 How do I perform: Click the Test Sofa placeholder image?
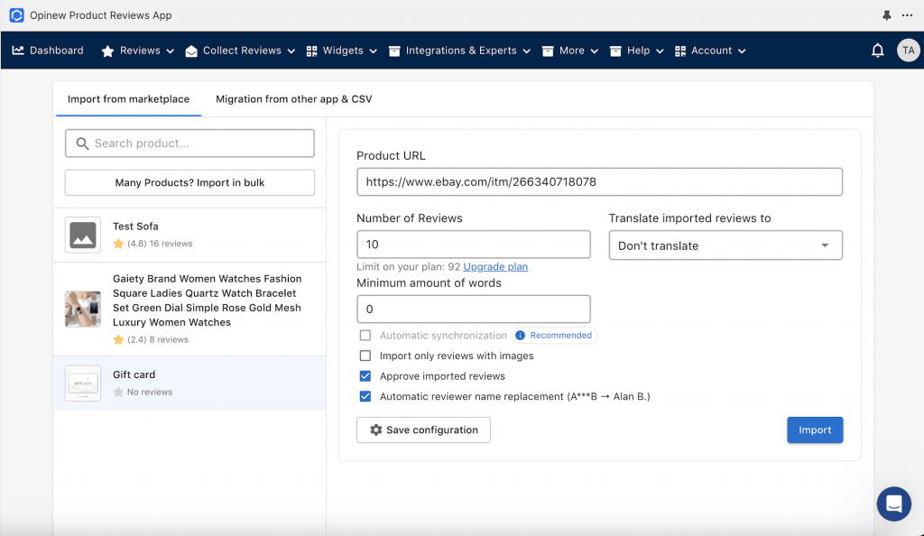(x=82, y=235)
